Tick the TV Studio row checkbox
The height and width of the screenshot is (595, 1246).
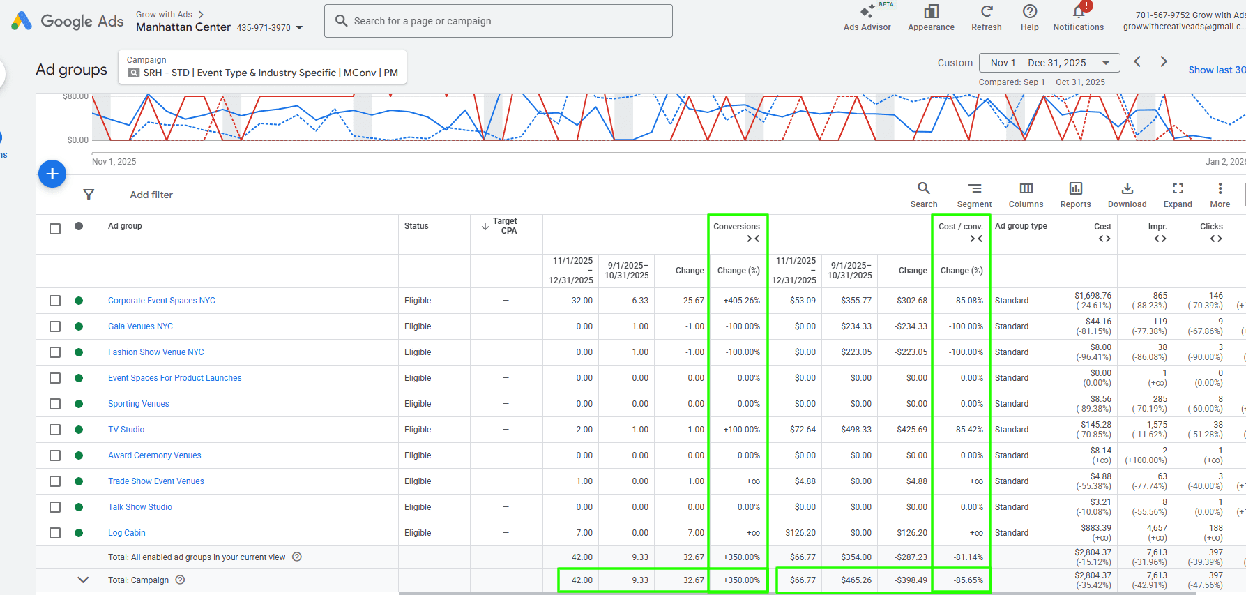tap(55, 430)
